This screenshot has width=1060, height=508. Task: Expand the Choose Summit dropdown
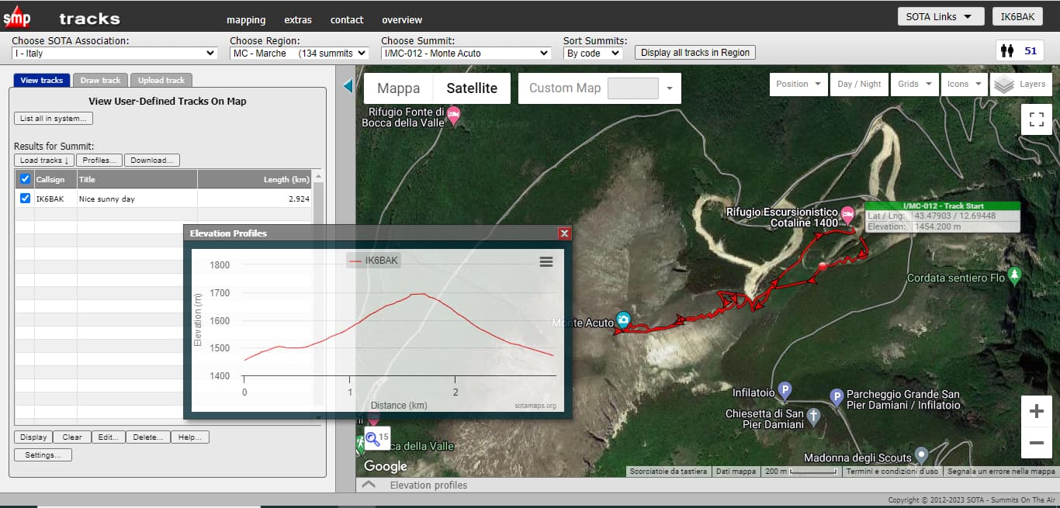tap(466, 54)
